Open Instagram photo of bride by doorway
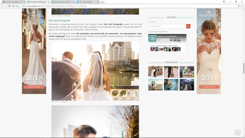 pos(187,85)
